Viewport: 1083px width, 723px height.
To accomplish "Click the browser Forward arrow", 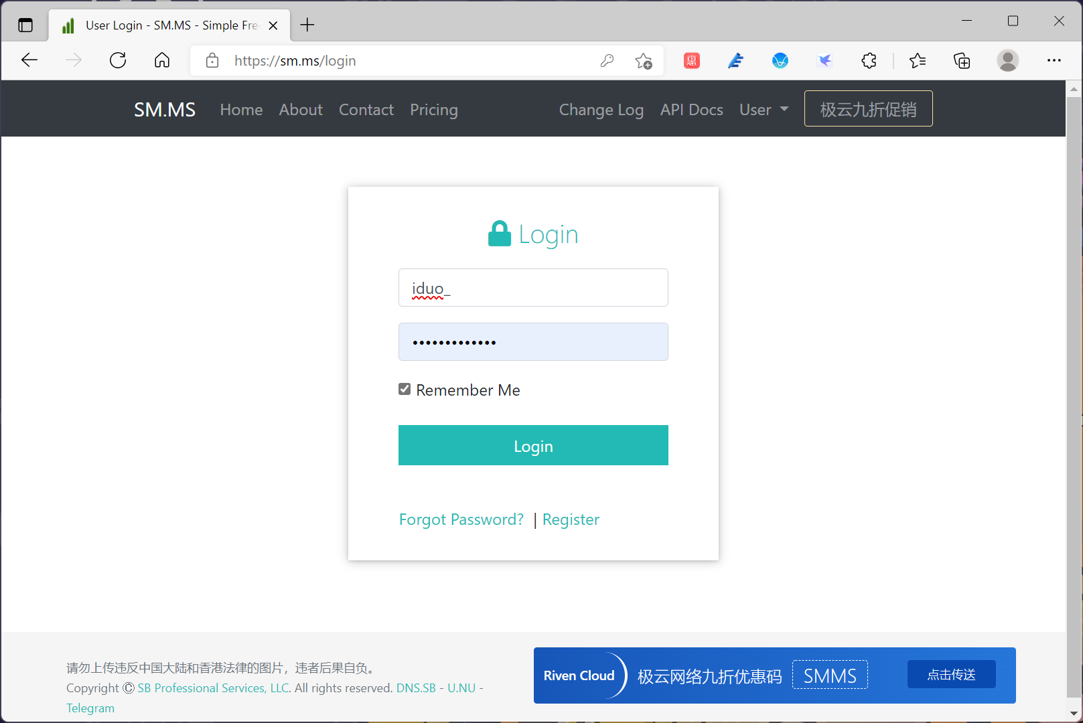I will (x=74, y=60).
